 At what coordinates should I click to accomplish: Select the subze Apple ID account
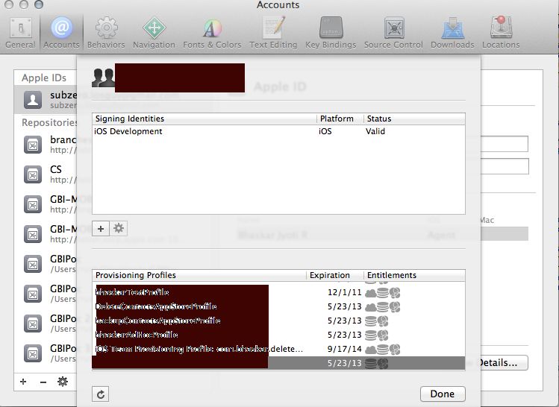(46, 100)
